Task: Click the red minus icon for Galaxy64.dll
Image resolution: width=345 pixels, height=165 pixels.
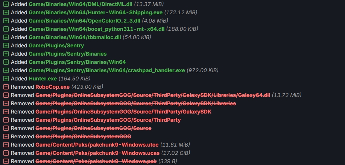Action: pos(6,95)
